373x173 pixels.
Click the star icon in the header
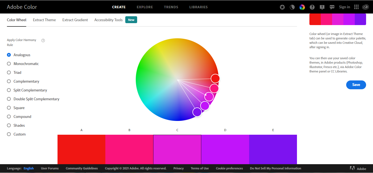[x=282, y=7]
